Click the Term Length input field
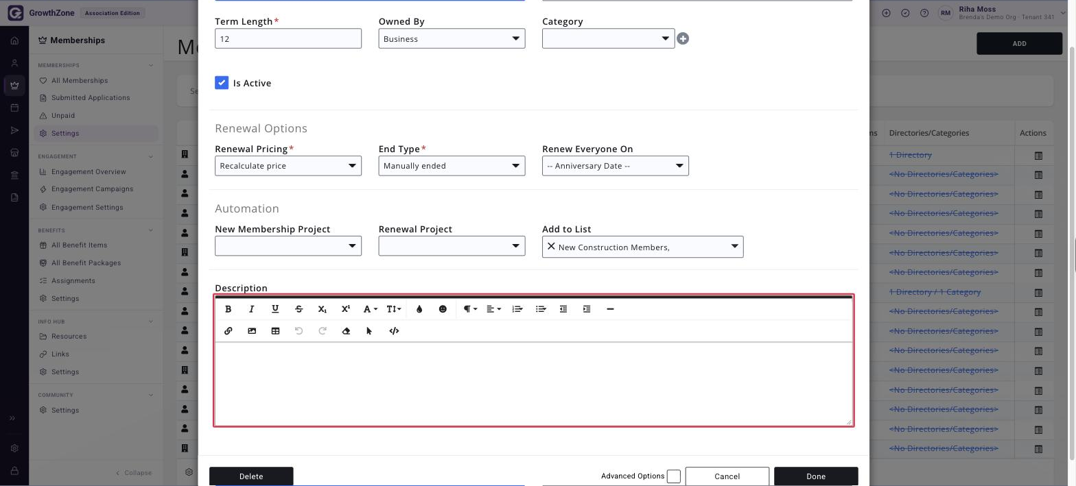This screenshot has width=1076, height=486. [x=288, y=38]
